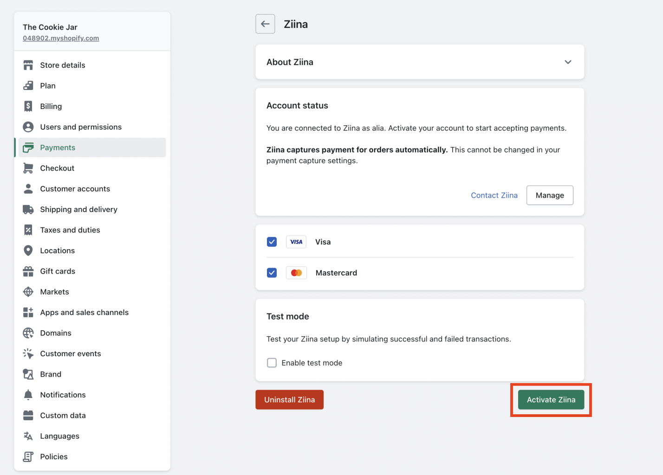Click the Ziina page title
Image resolution: width=663 pixels, height=475 pixels.
[296, 24]
